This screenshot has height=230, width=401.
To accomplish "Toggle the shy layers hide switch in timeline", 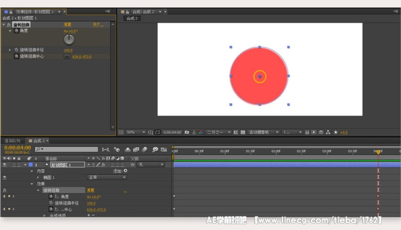I will pyautogui.click(x=128, y=149).
